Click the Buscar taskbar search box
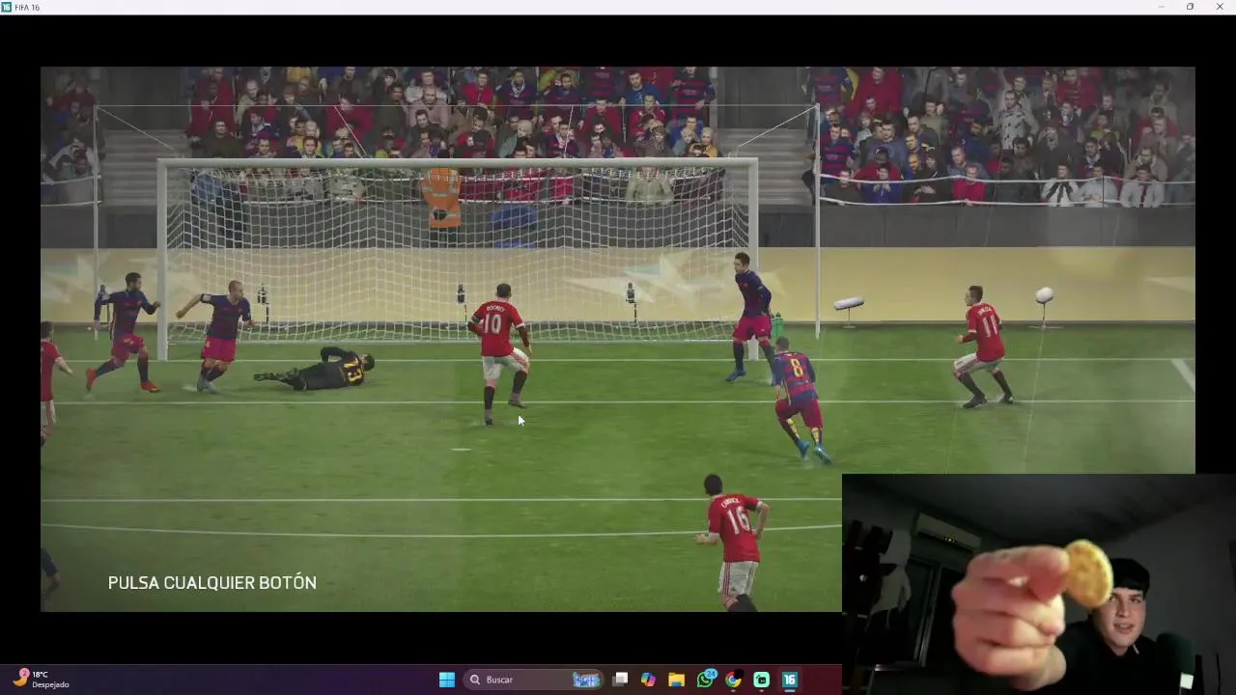Screen dimensions: 1236x695 point(533,680)
